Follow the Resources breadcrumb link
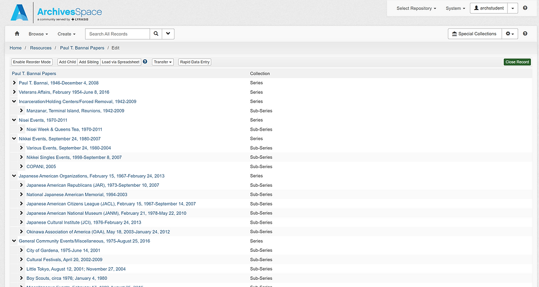 point(41,48)
